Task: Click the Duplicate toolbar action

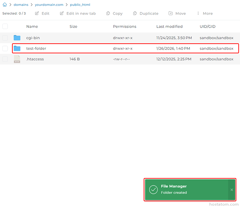Action: coord(146,13)
